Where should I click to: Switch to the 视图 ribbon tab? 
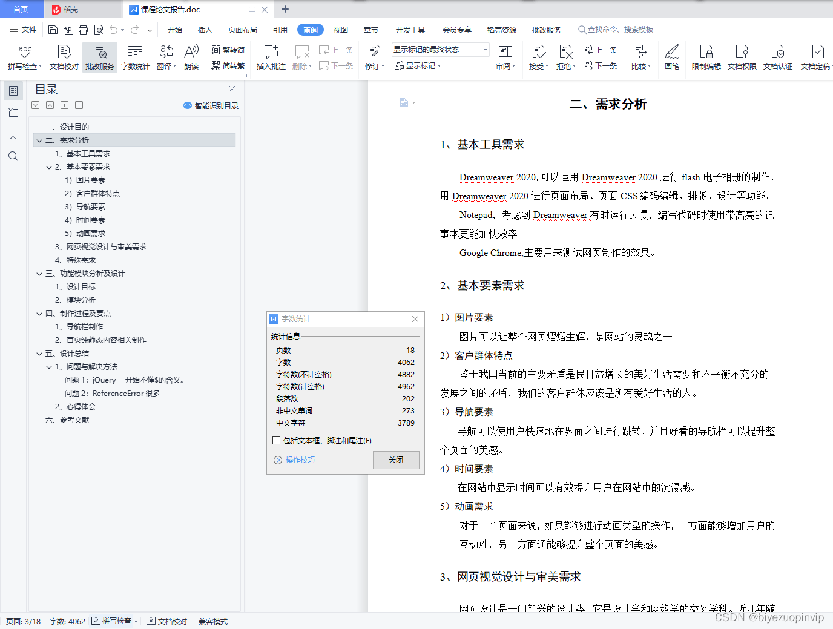(341, 30)
